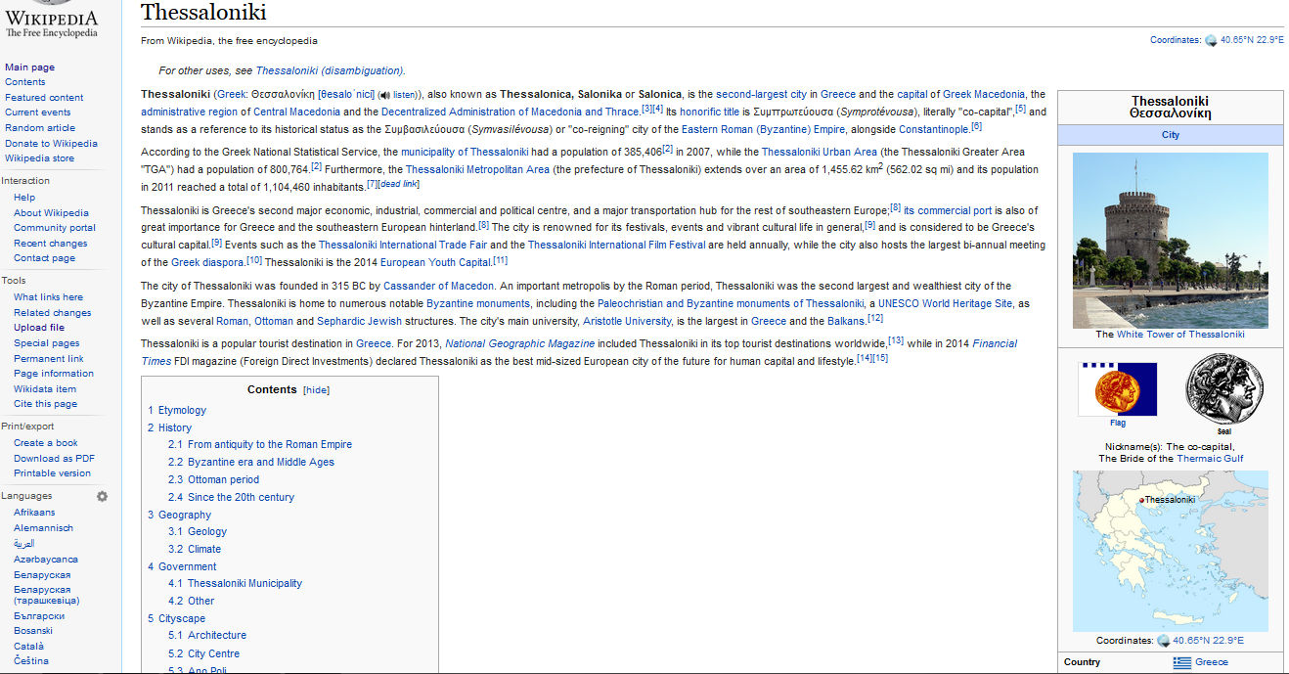Viewport: 1289px width, 674px height.
Task: Switch to the Bosanski language version
Action: (33, 631)
